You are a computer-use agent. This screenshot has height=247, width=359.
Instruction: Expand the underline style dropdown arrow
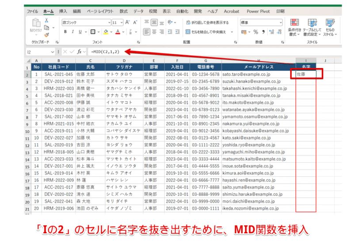click(x=86, y=32)
